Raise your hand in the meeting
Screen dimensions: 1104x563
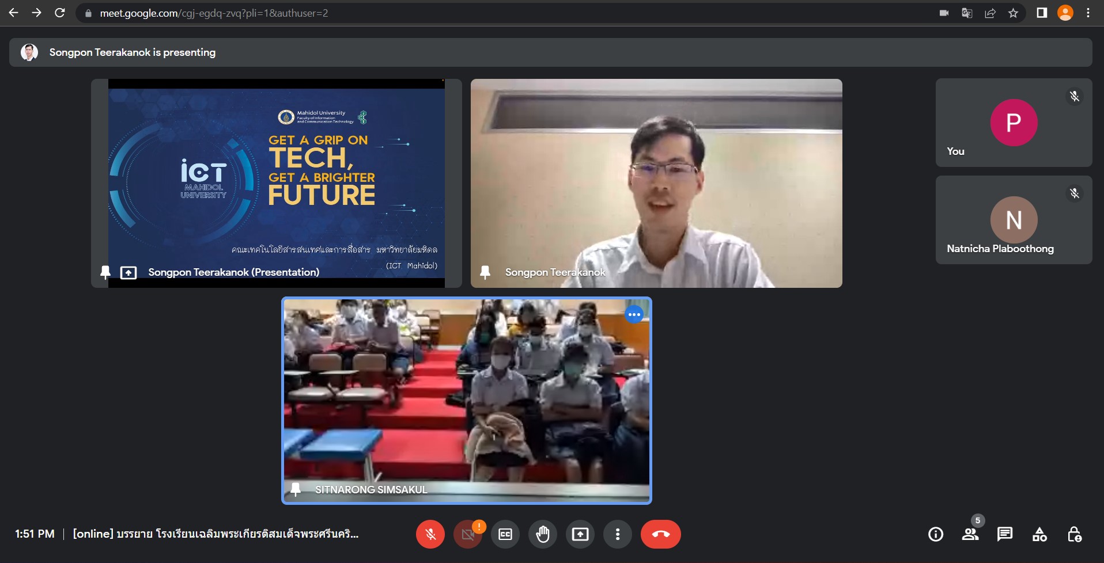point(543,534)
